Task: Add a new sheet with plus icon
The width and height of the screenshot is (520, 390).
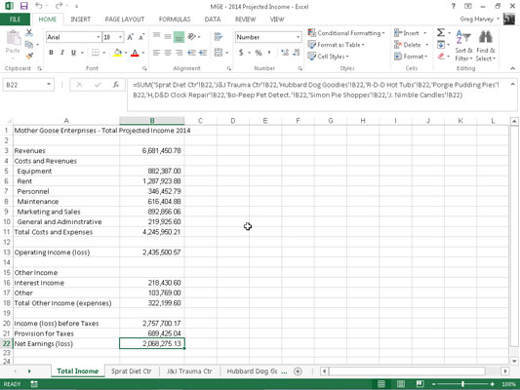Action: tap(298, 371)
